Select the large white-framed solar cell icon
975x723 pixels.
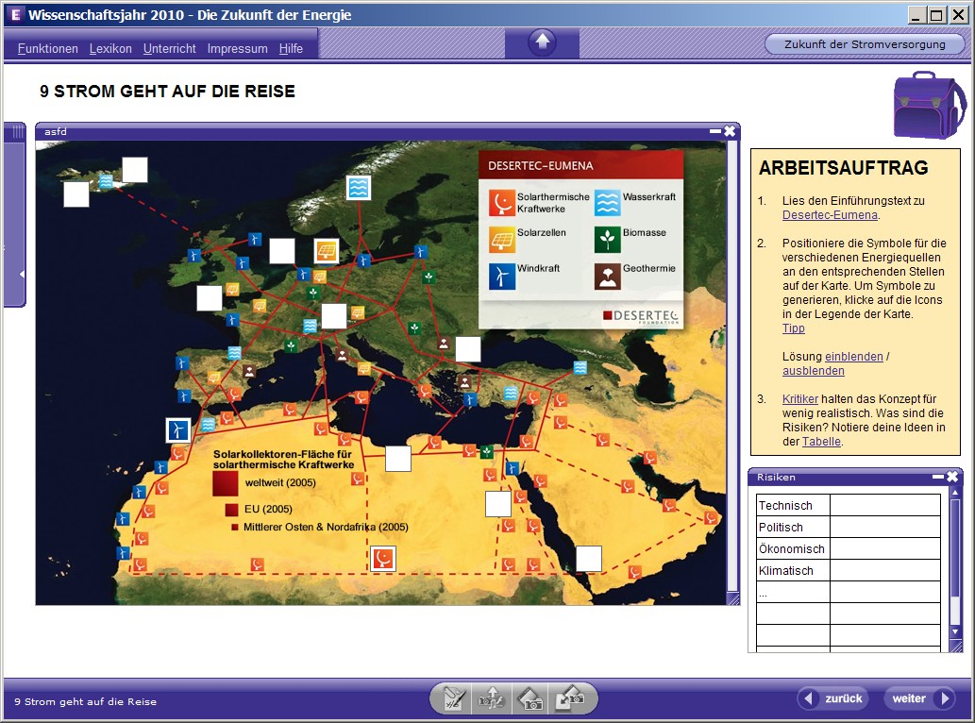point(327,250)
